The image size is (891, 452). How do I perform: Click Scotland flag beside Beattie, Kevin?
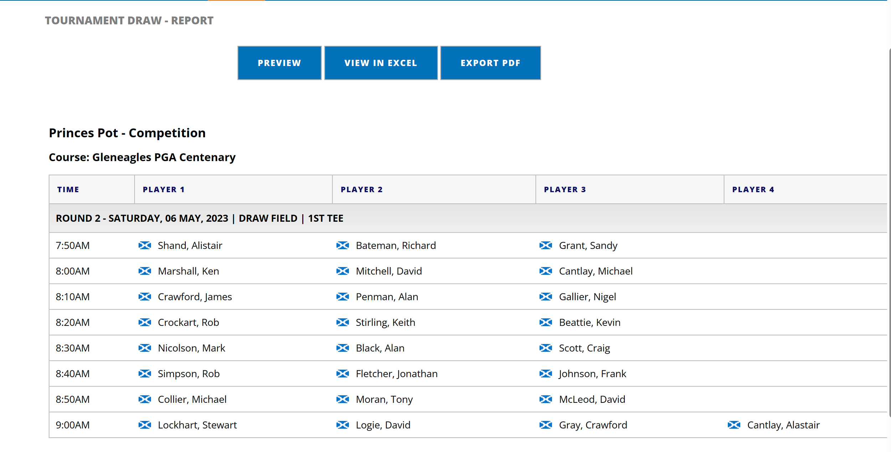click(546, 322)
